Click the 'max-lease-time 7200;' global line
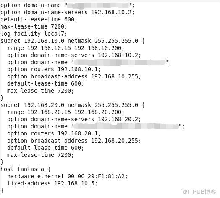The height and width of the screenshot is (198, 220). pos(34,27)
